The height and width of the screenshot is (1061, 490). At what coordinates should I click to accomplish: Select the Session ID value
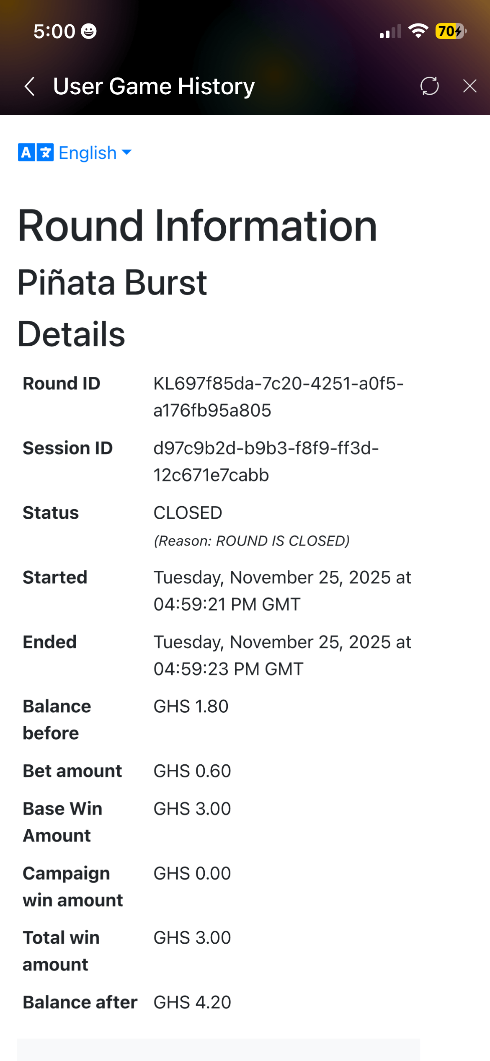[266, 461]
